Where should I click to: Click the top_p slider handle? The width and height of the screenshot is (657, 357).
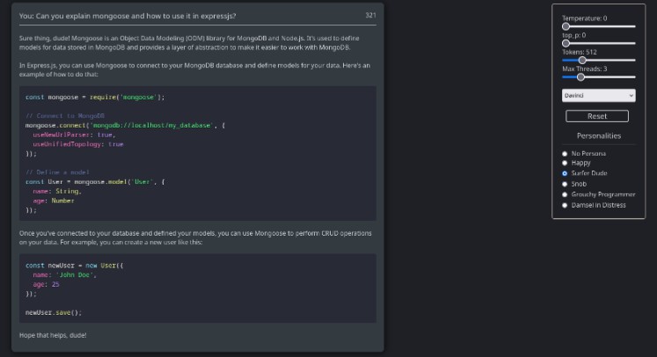[x=566, y=43]
